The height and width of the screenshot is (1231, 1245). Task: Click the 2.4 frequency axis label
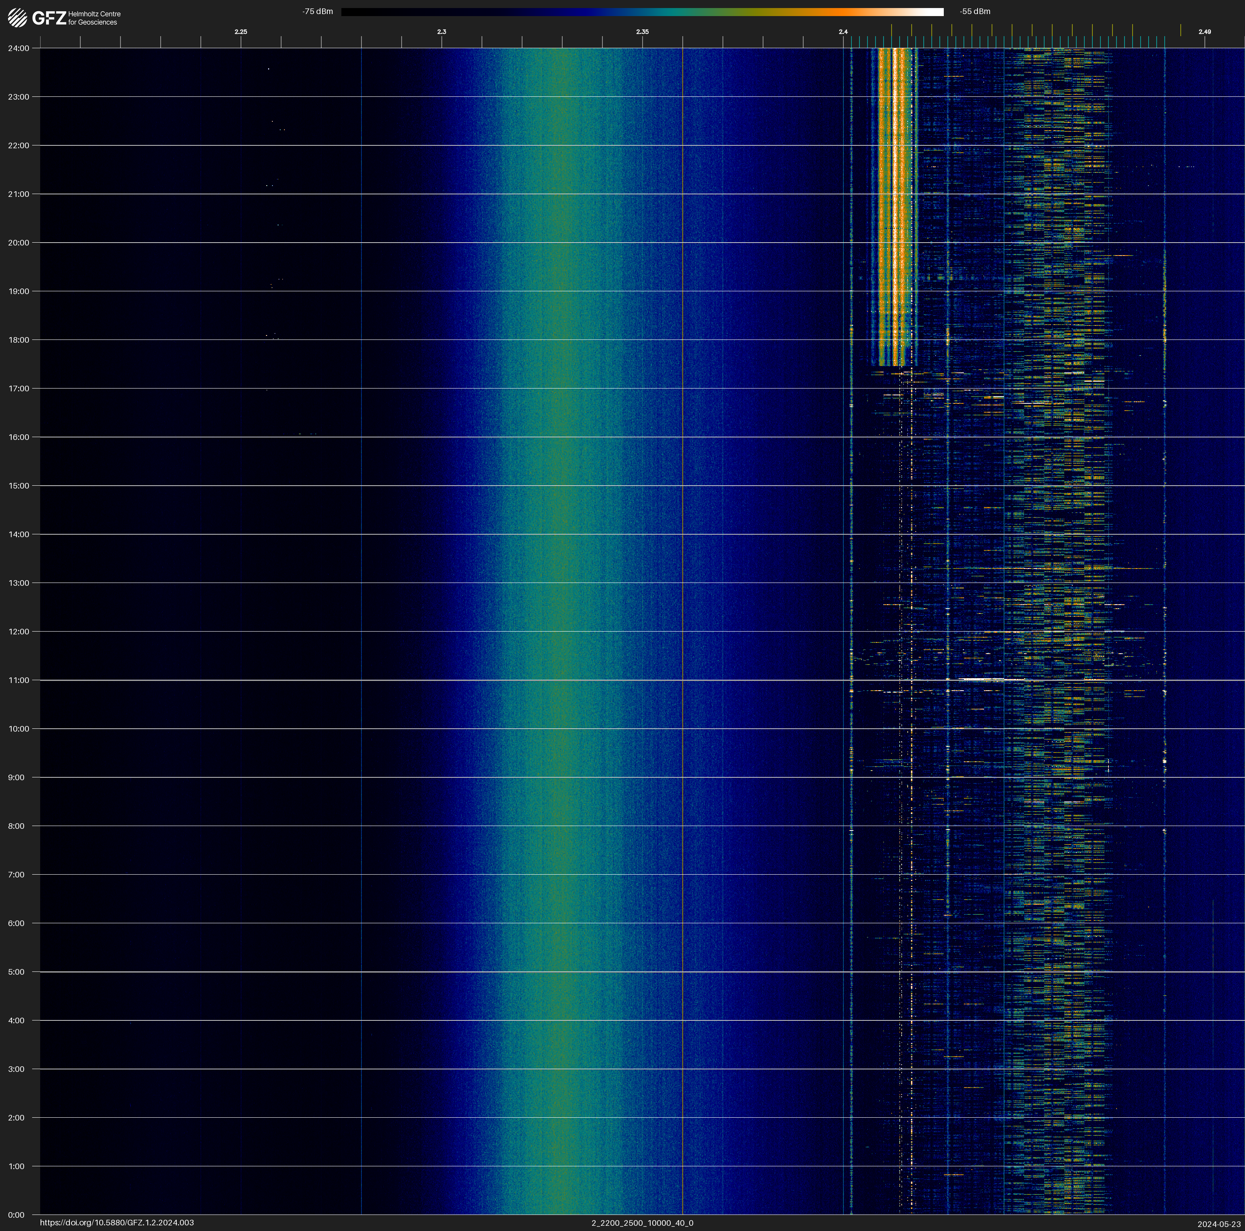(x=843, y=32)
